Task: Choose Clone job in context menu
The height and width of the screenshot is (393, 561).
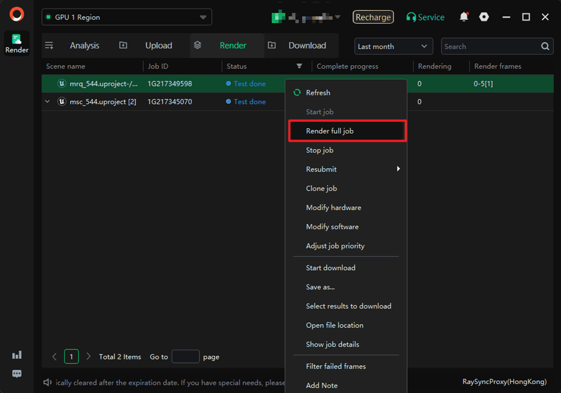Action: 321,188
